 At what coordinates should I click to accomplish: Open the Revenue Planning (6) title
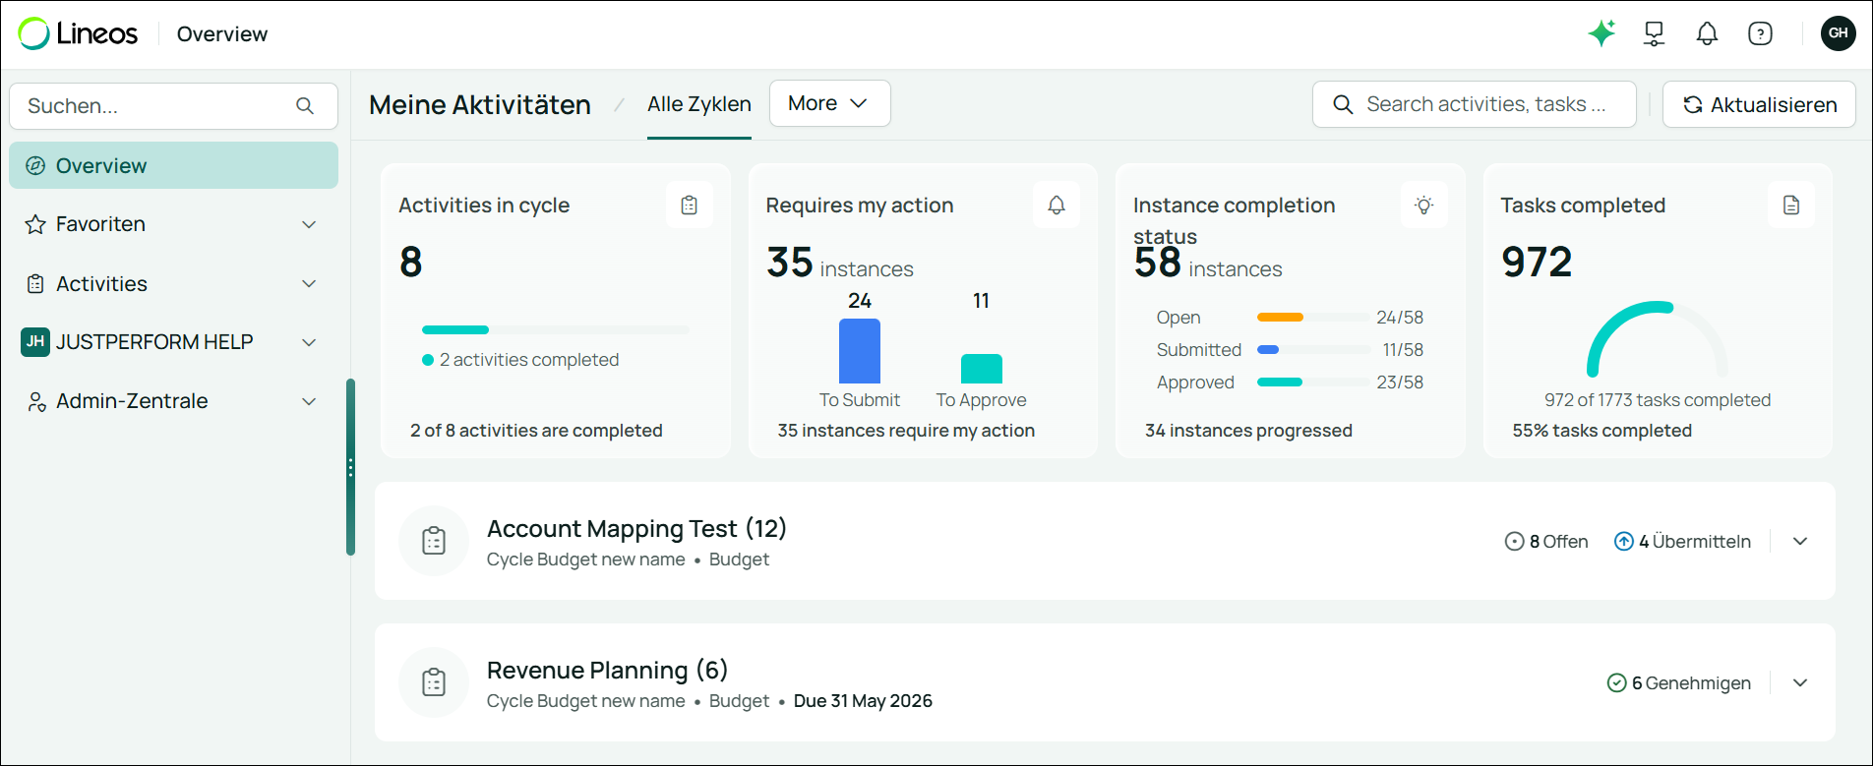[x=607, y=670]
